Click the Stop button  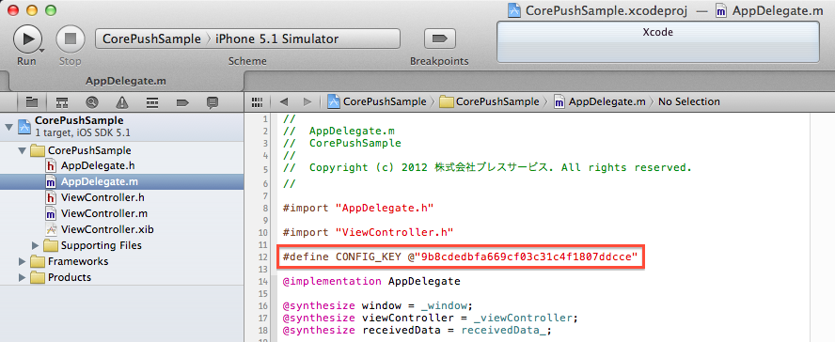tap(71, 39)
